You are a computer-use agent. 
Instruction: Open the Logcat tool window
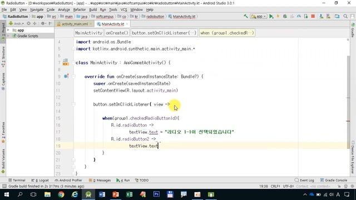click(40, 180)
